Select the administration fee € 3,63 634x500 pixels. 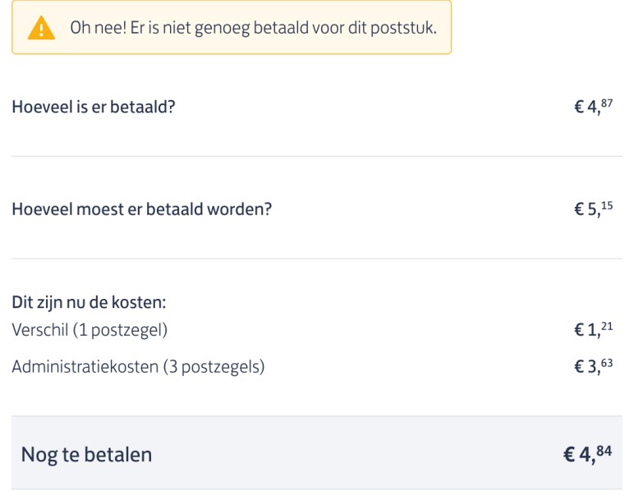point(593,367)
